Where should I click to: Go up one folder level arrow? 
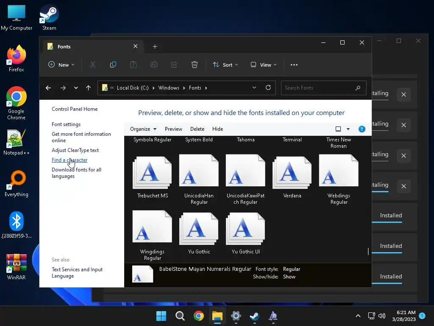pos(88,88)
